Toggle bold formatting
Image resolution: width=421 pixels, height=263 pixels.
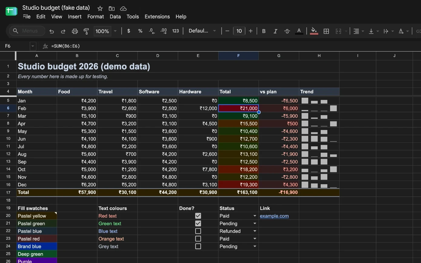tap(264, 31)
